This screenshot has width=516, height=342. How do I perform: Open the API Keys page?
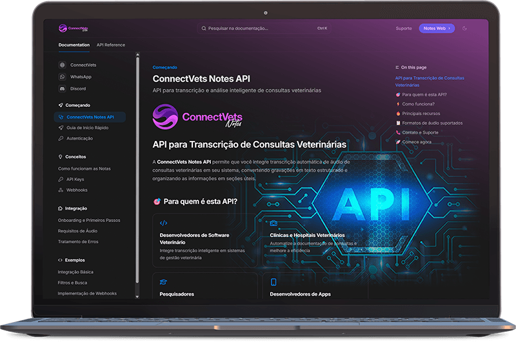click(x=75, y=180)
